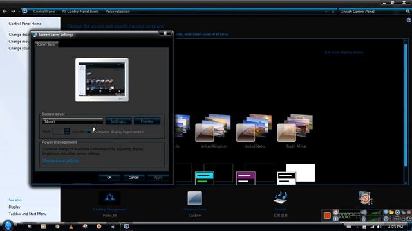The height and width of the screenshot is (231, 412).
Task: Open VLC cone icon in taskbar
Action: point(71,227)
